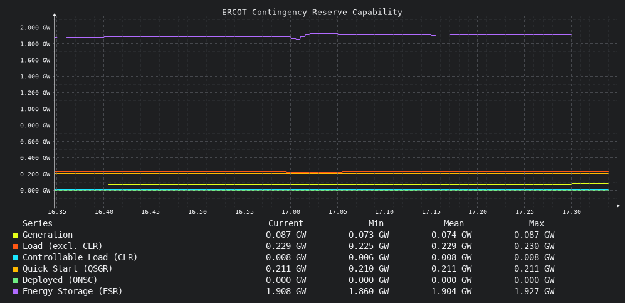Click the 1.800 GW y-axis label
The height and width of the screenshot is (303, 625).
[x=35, y=44]
